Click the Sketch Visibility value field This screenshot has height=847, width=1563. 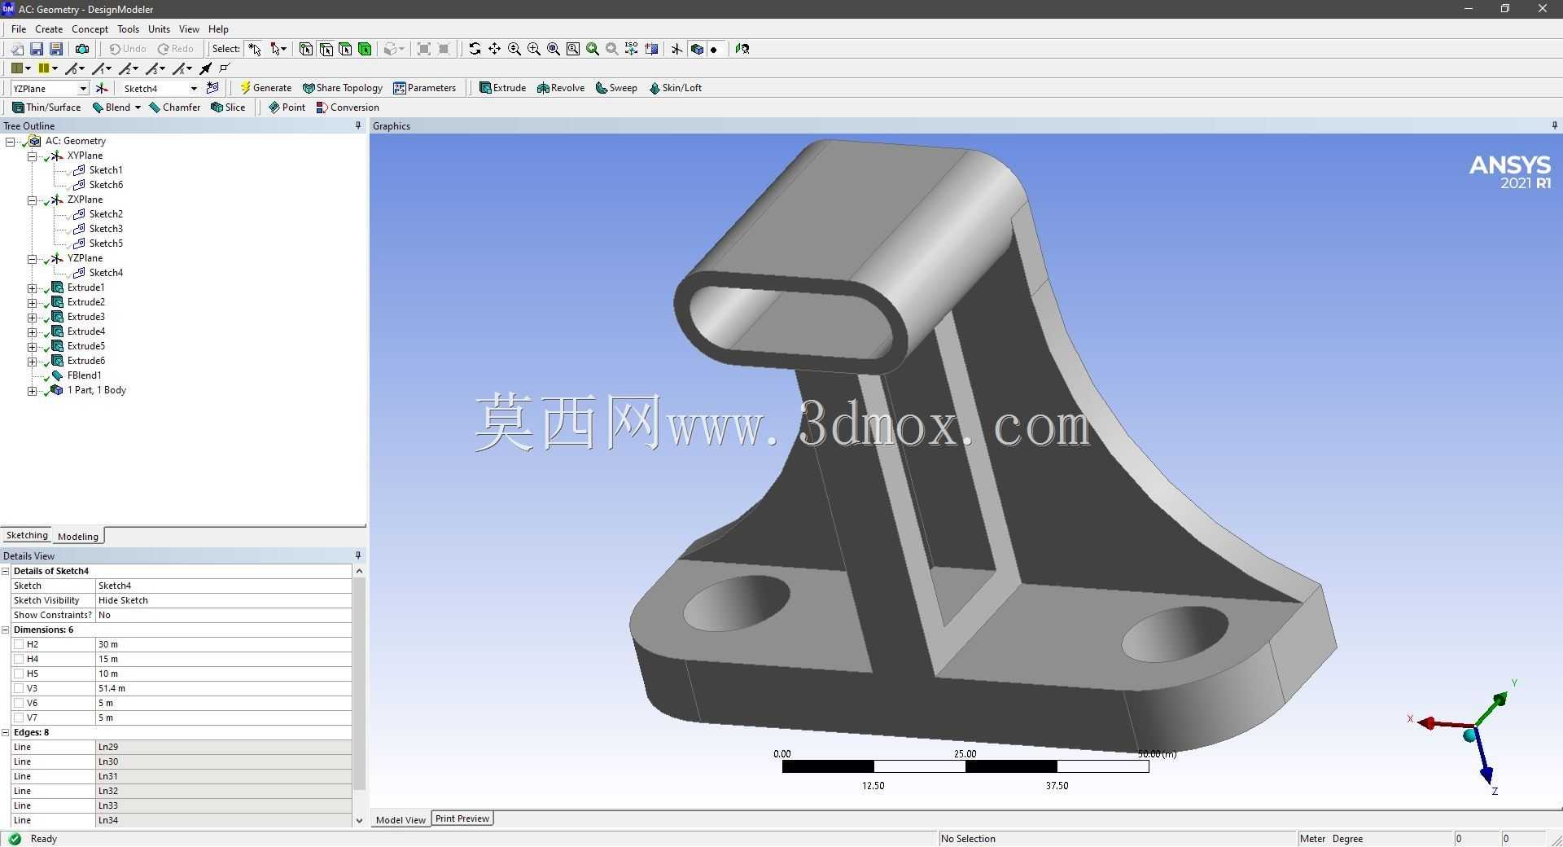(x=223, y=600)
